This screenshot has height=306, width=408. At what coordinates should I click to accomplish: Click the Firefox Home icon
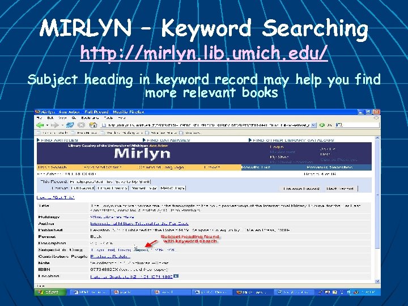tap(93, 125)
